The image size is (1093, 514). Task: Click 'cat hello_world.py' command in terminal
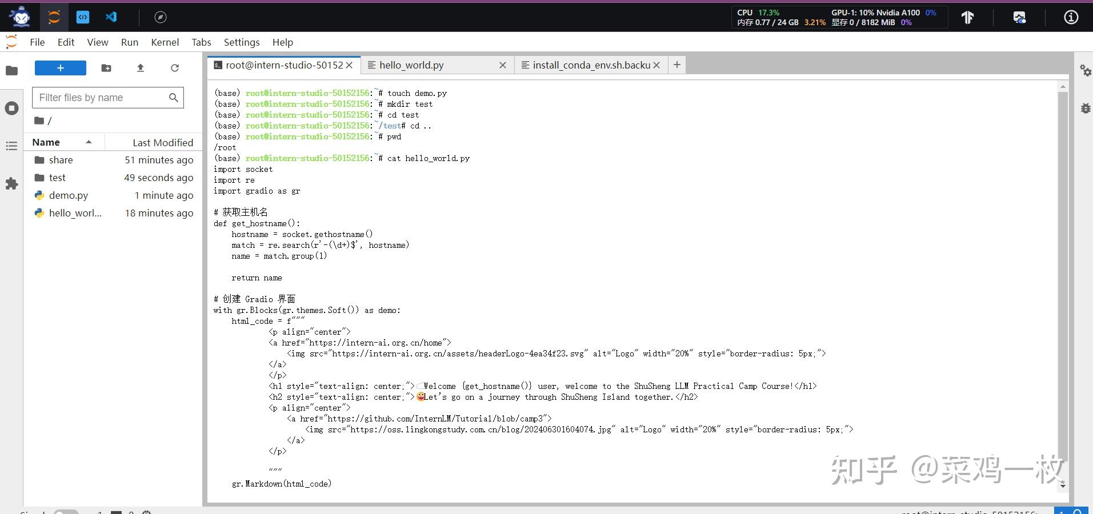click(429, 158)
